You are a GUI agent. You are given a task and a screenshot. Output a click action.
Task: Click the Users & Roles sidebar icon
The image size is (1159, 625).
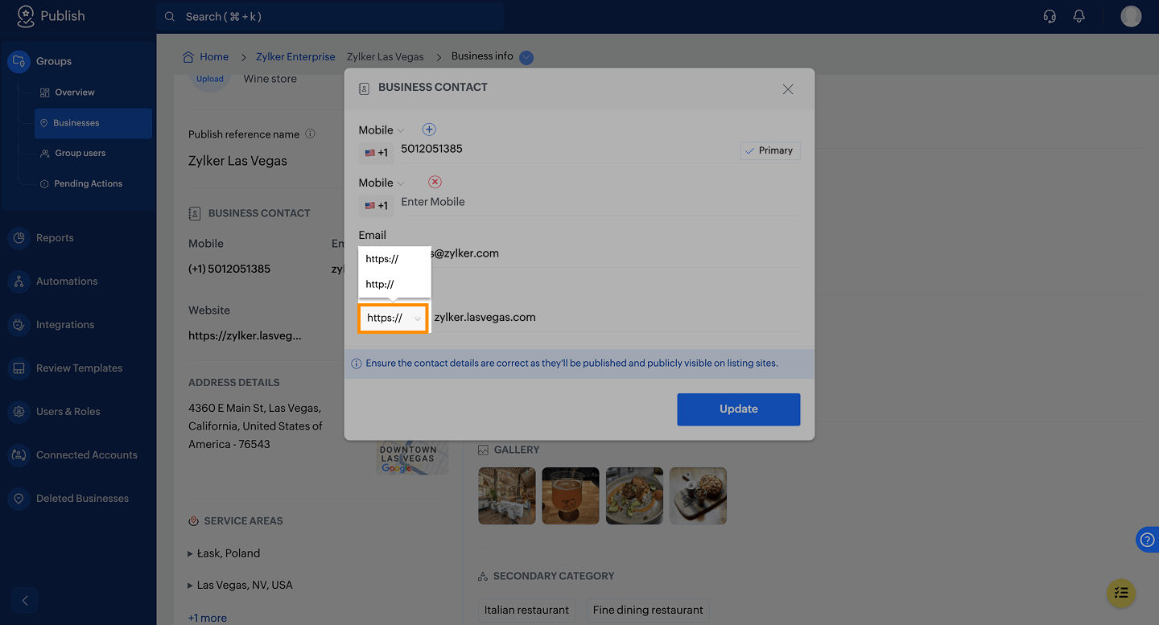(19, 412)
